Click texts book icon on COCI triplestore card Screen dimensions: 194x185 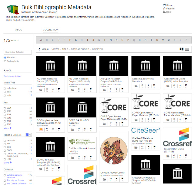[41, 129]
